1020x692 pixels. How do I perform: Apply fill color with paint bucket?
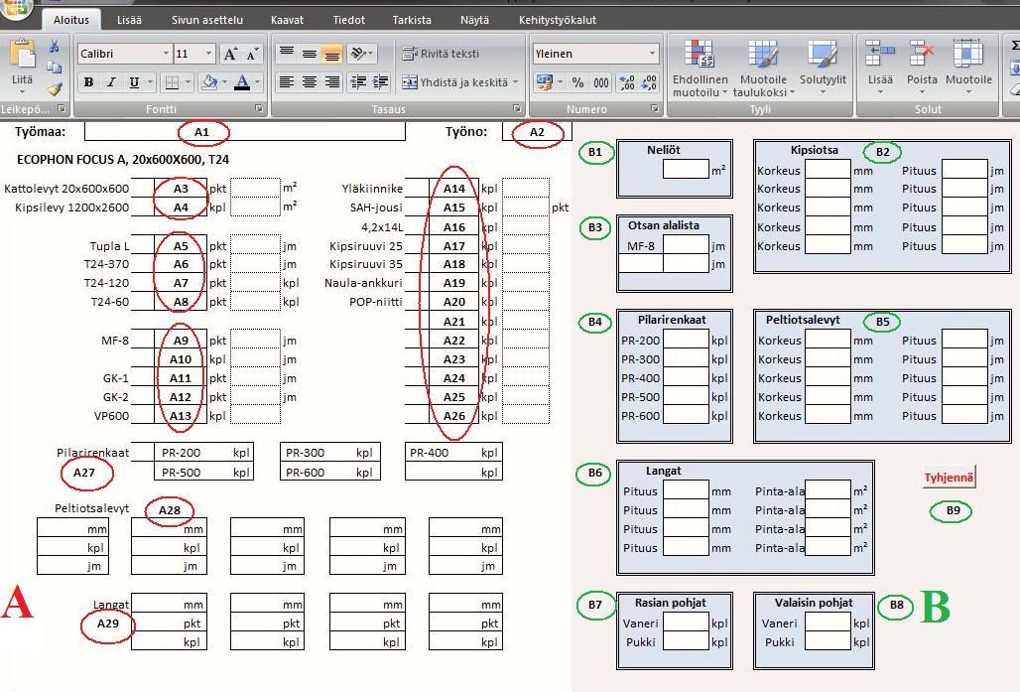point(209,82)
